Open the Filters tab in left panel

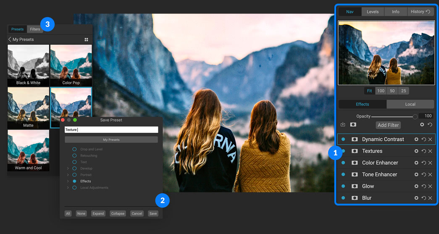[35, 29]
